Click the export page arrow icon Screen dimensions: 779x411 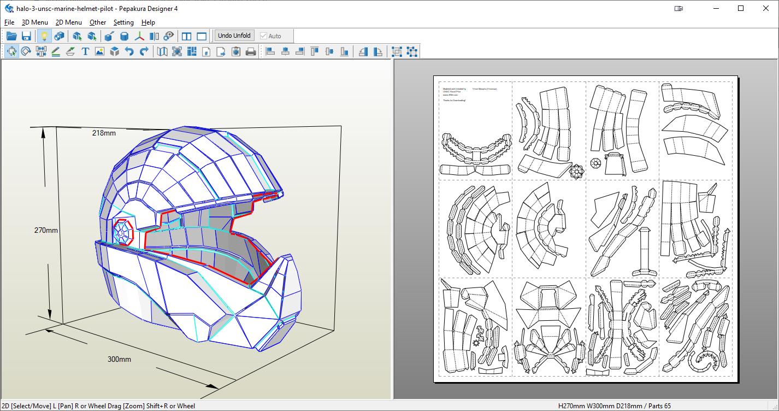221,51
